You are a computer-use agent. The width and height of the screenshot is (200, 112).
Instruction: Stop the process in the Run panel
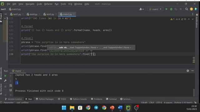(5, 86)
